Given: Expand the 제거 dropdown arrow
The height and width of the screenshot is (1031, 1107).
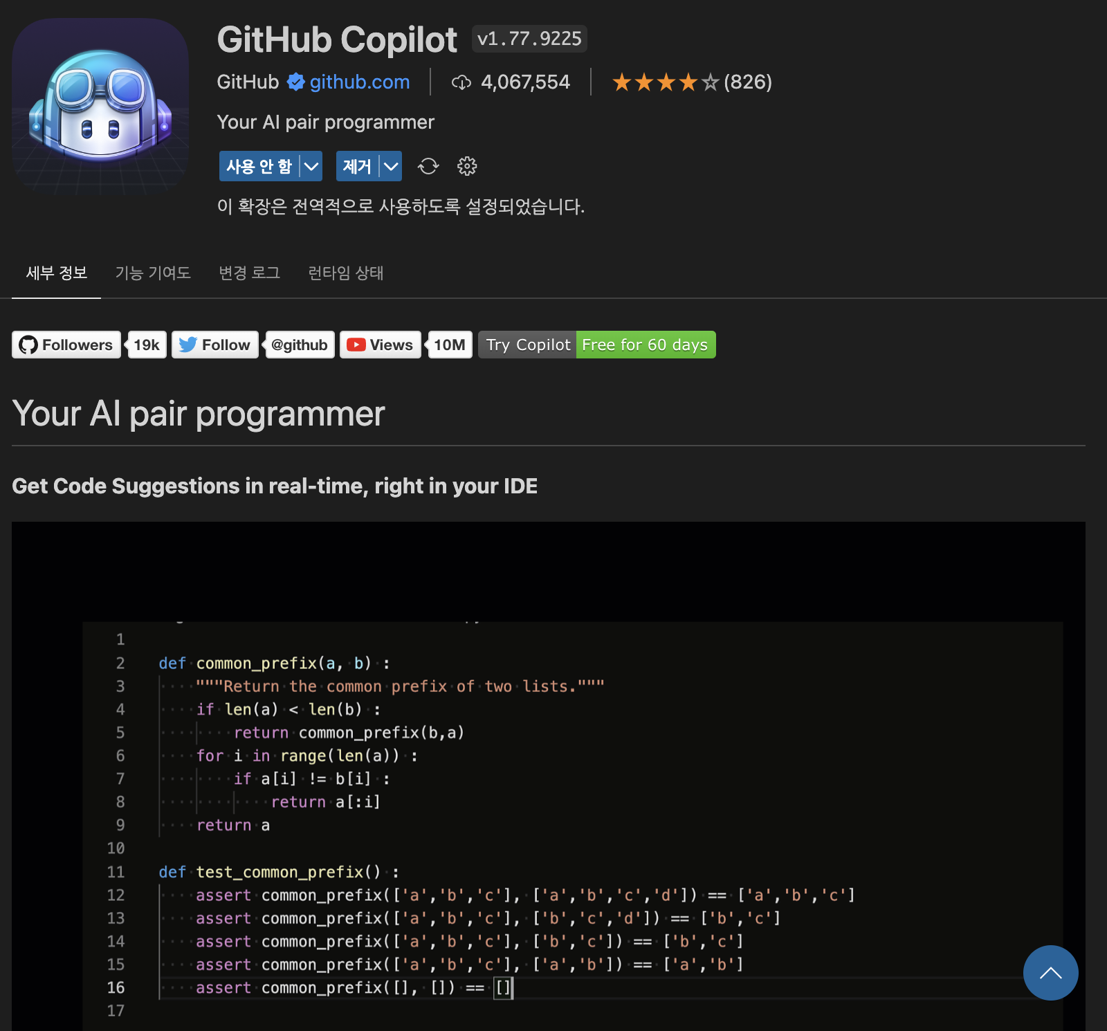Looking at the screenshot, I should (391, 166).
